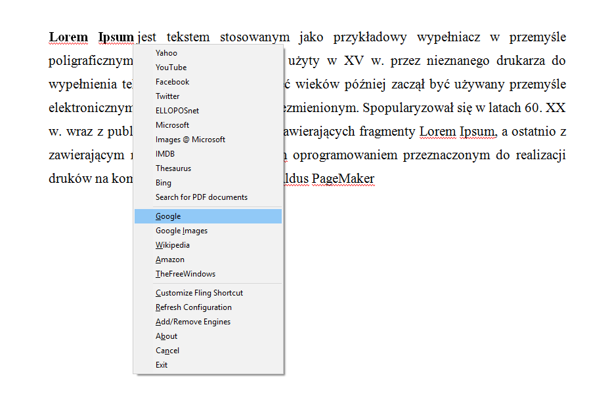The width and height of the screenshot is (614, 405).
Task: Click the word 'Spopularyzował' in the text
Action: (408, 108)
